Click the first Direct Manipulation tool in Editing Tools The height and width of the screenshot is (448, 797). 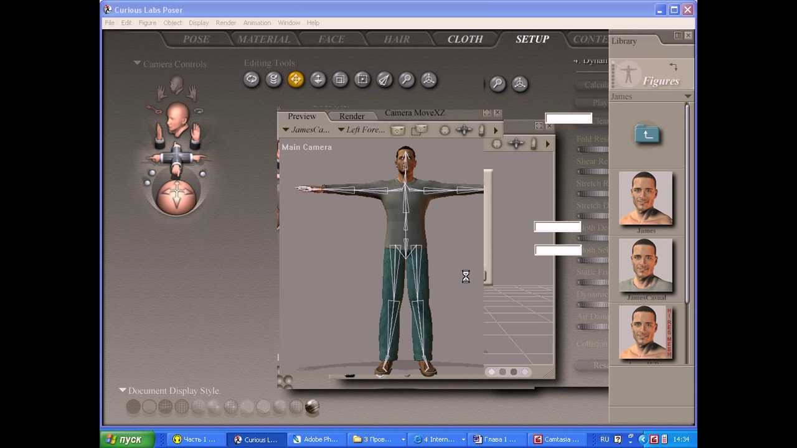point(429,79)
